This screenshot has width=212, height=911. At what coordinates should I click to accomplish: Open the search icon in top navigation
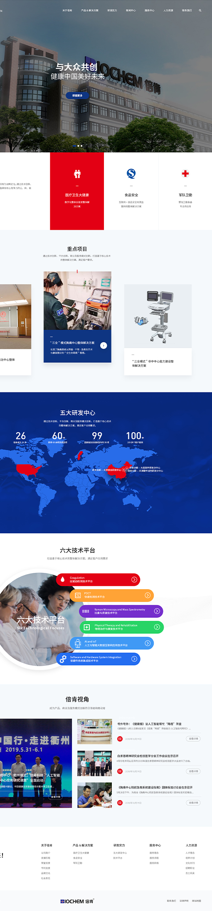pos(200,10)
